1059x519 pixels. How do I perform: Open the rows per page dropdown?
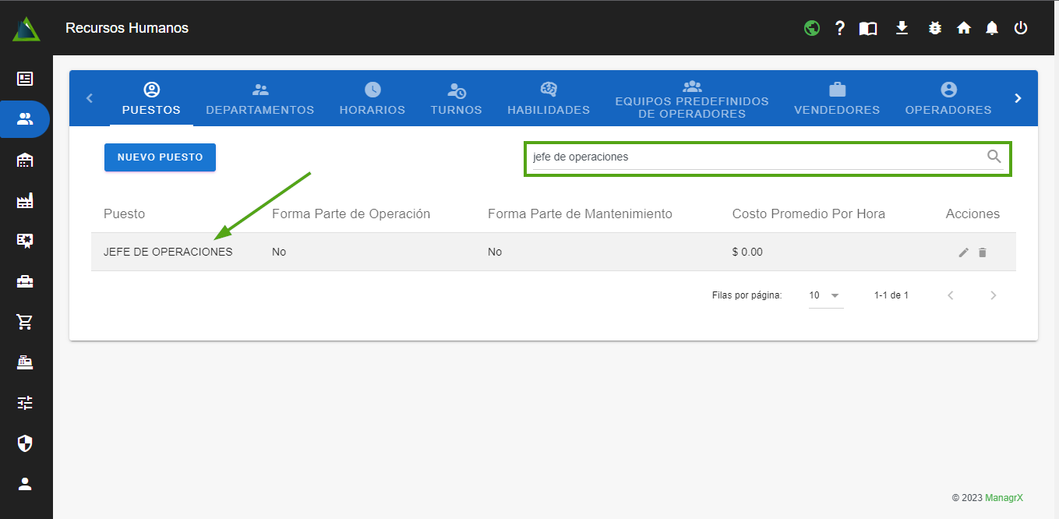(825, 295)
